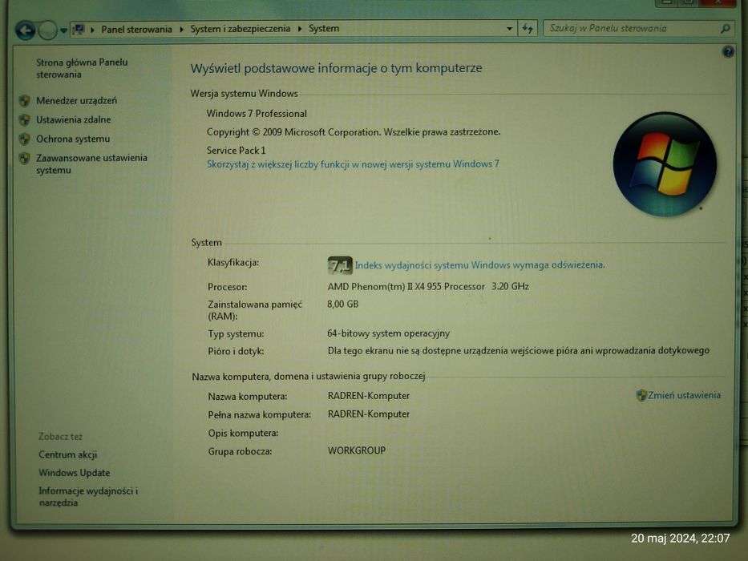
Task: Select 'WORKGROUP' value
Action: (x=356, y=450)
